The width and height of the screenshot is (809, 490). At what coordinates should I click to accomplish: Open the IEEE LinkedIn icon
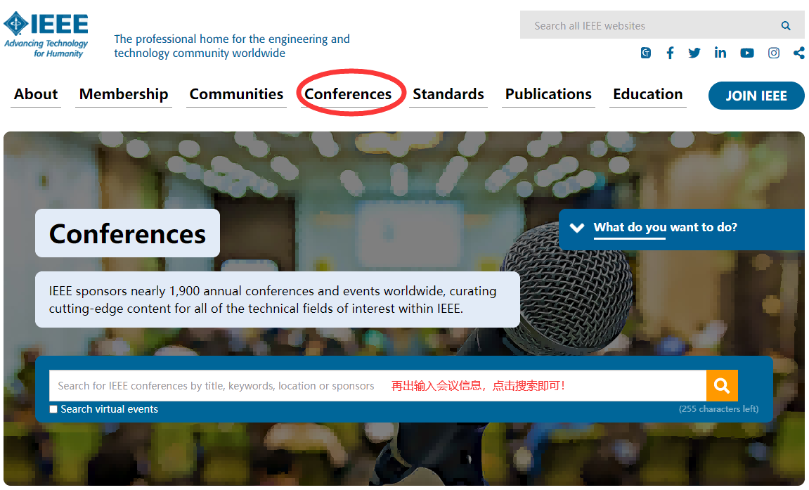[720, 53]
